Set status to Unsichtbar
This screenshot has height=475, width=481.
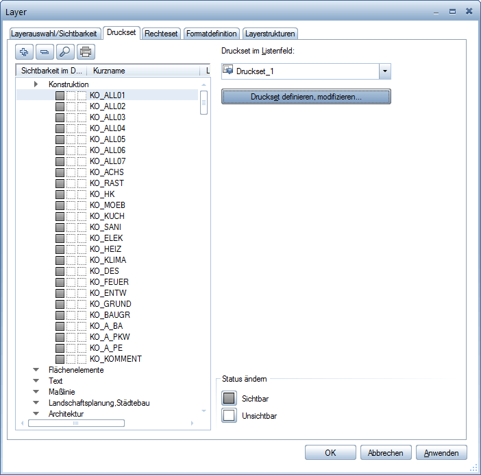coord(229,415)
